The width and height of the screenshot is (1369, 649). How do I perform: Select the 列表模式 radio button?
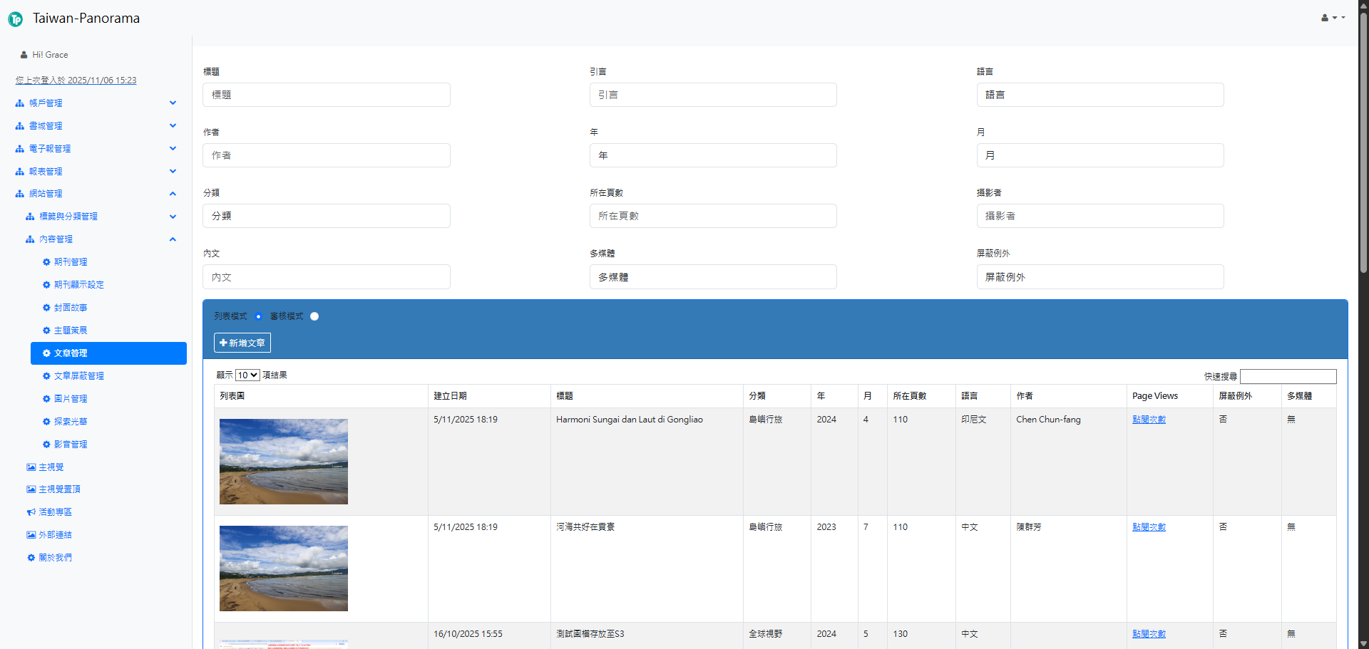point(258,316)
